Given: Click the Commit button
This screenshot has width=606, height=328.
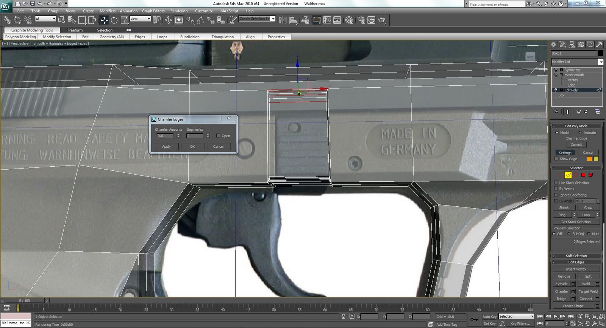Looking at the screenshot, I should tap(576, 145).
